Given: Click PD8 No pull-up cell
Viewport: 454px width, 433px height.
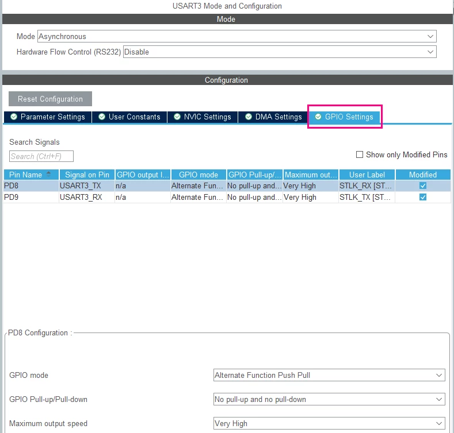Looking at the screenshot, I should point(254,186).
